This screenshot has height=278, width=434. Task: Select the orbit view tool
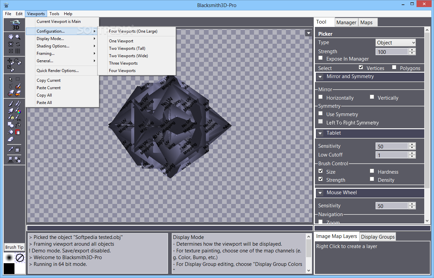tap(10, 44)
